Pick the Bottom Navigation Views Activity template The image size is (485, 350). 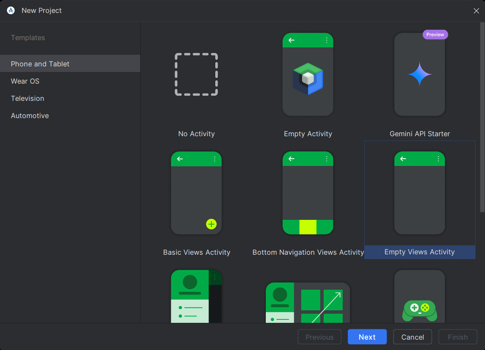308,193
